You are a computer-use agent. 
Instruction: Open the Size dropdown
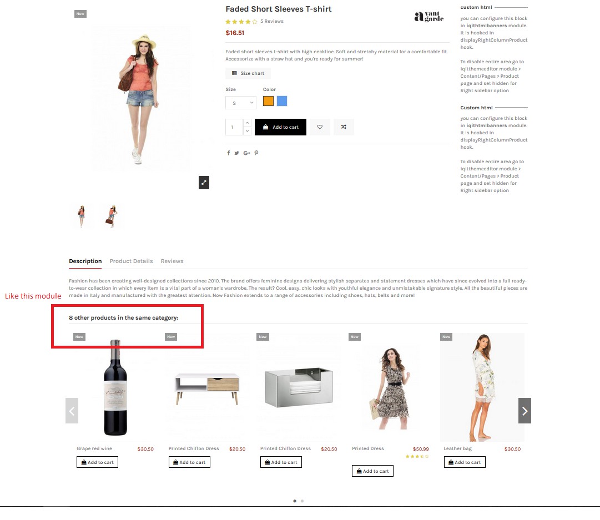point(241,103)
